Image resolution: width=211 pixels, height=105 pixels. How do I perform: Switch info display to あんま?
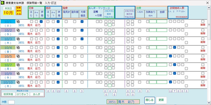point(37,94)
